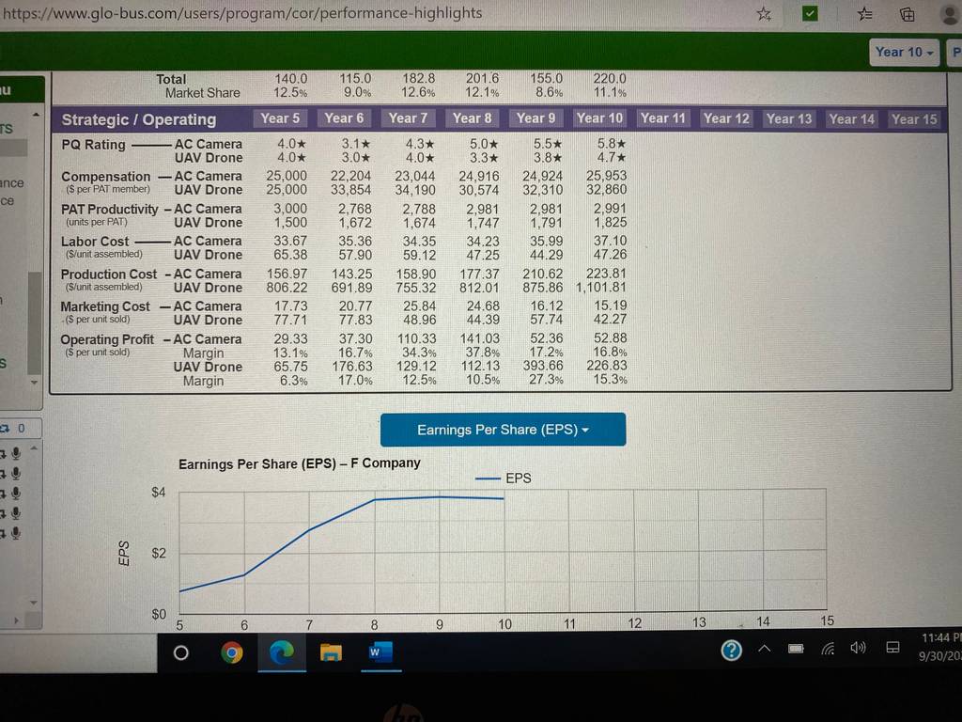Image resolution: width=962 pixels, height=722 pixels.
Task: Select the Year 15 column tab
Action: (x=914, y=119)
